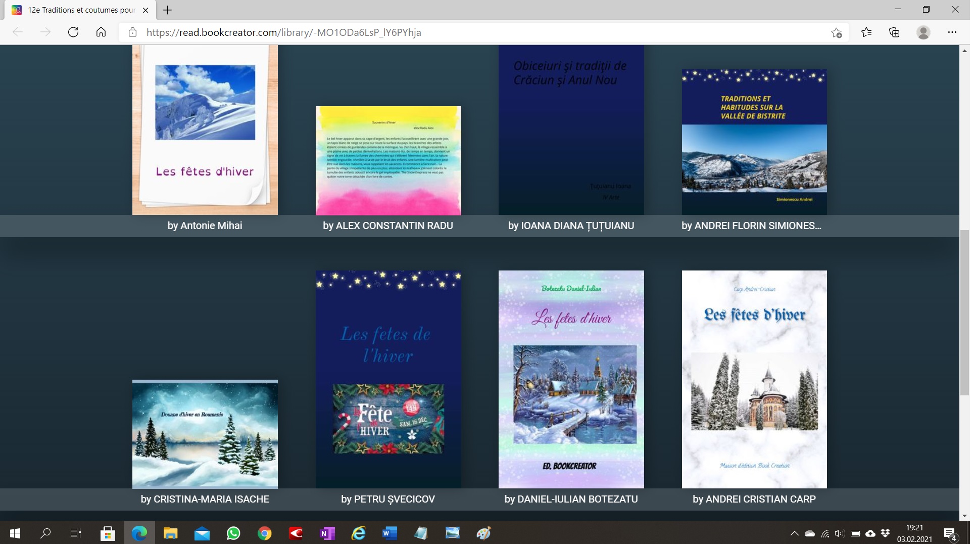Open Les fetes de l'hiver by Petru Șvecicov
The image size is (974, 544).
pyautogui.click(x=388, y=379)
